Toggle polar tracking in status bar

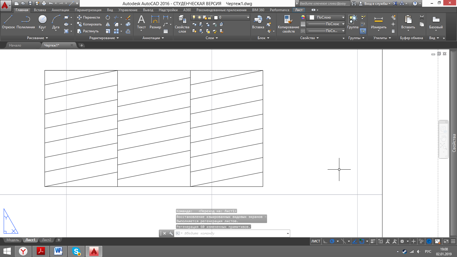pyautogui.click(x=332, y=241)
